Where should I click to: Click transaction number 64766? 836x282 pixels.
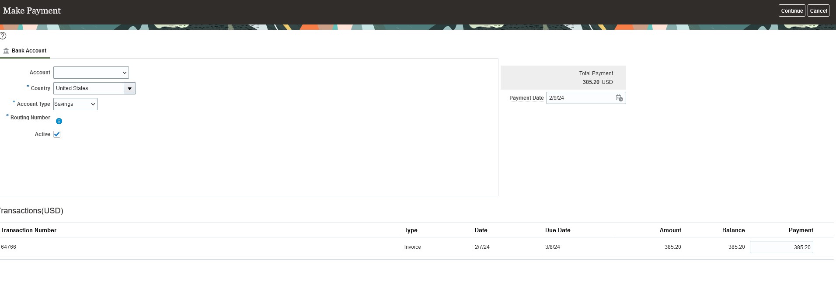coord(8,247)
